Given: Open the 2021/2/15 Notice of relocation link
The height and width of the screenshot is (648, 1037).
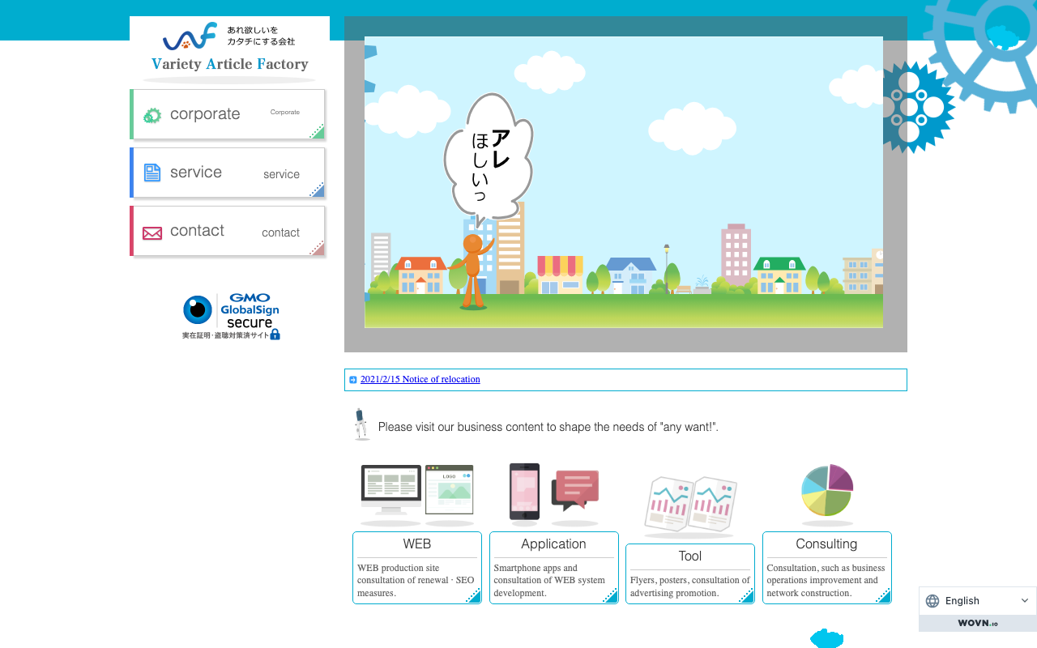Looking at the screenshot, I should (x=420, y=379).
